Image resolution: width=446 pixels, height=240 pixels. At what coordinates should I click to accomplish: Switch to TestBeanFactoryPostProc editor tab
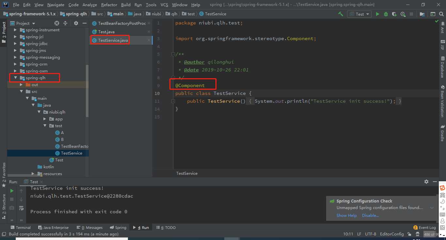pyautogui.click(x=122, y=23)
